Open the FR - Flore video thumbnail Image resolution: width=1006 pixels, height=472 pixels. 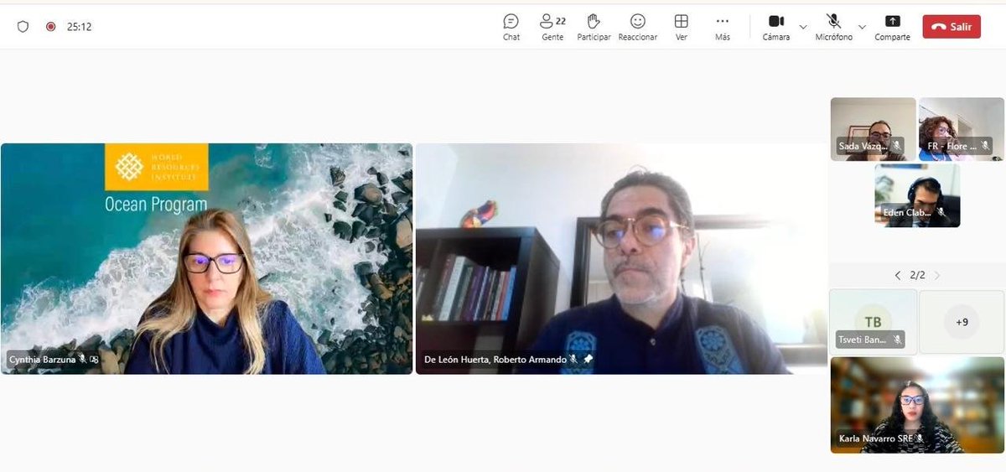pos(962,129)
